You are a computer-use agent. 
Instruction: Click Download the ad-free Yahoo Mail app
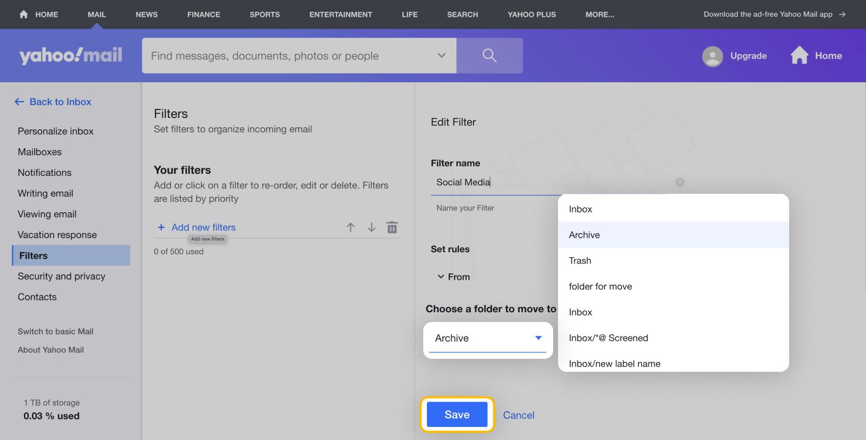[768, 14]
